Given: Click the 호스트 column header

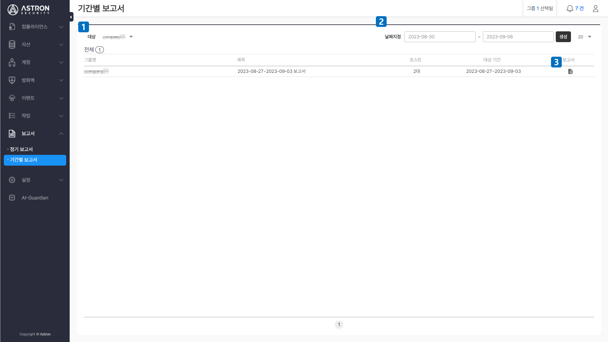Looking at the screenshot, I should point(415,60).
